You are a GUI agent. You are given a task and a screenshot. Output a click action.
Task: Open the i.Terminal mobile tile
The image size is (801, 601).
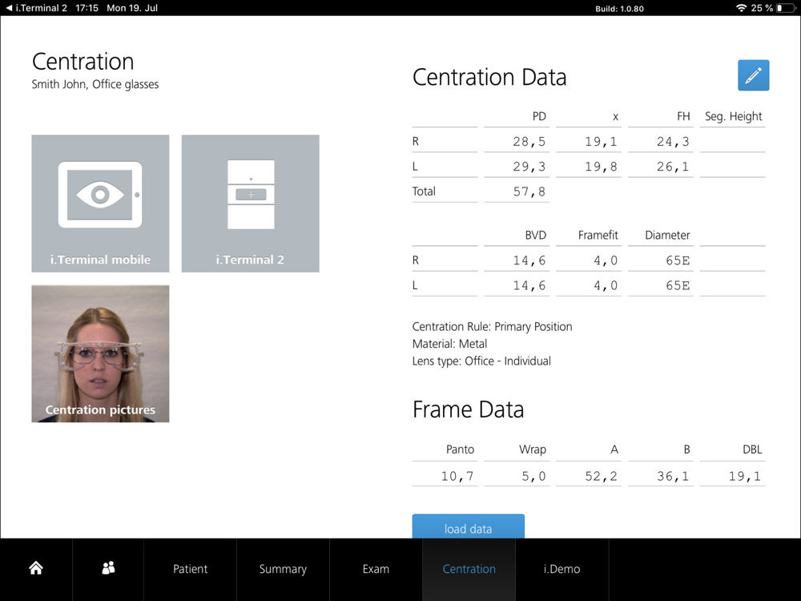(x=100, y=204)
